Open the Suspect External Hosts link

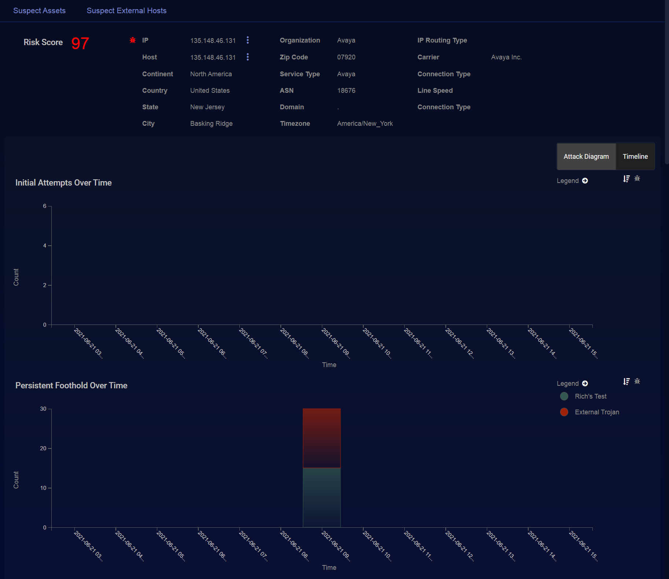[126, 11]
